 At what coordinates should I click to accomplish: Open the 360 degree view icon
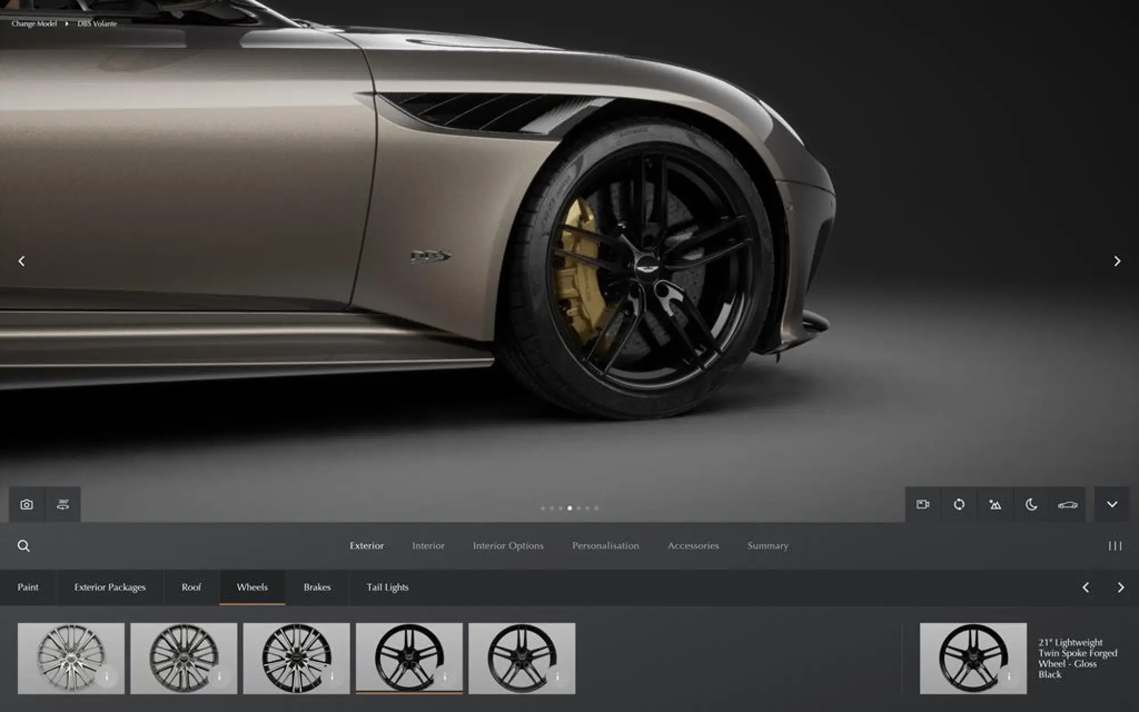[63, 505]
